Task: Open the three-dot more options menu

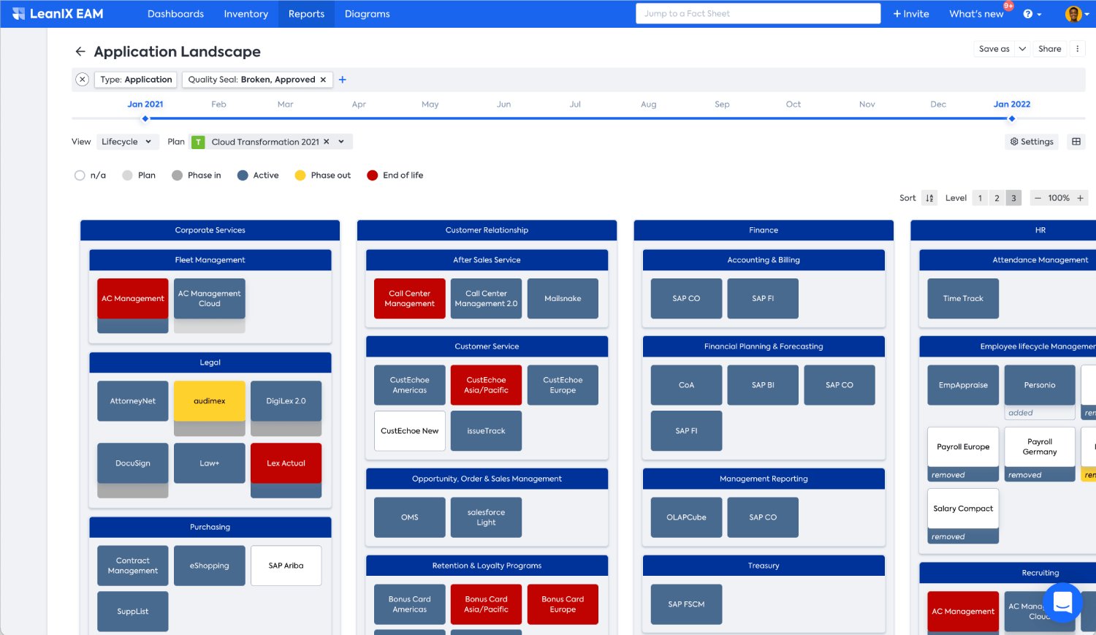Action: point(1077,49)
